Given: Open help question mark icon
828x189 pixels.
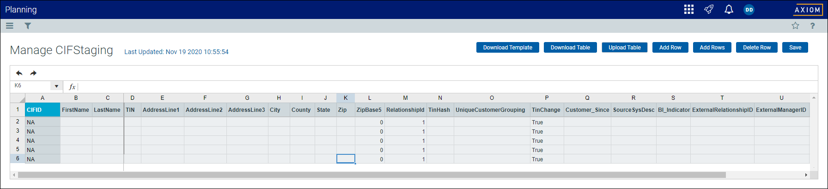Looking at the screenshot, I should coord(813,26).
